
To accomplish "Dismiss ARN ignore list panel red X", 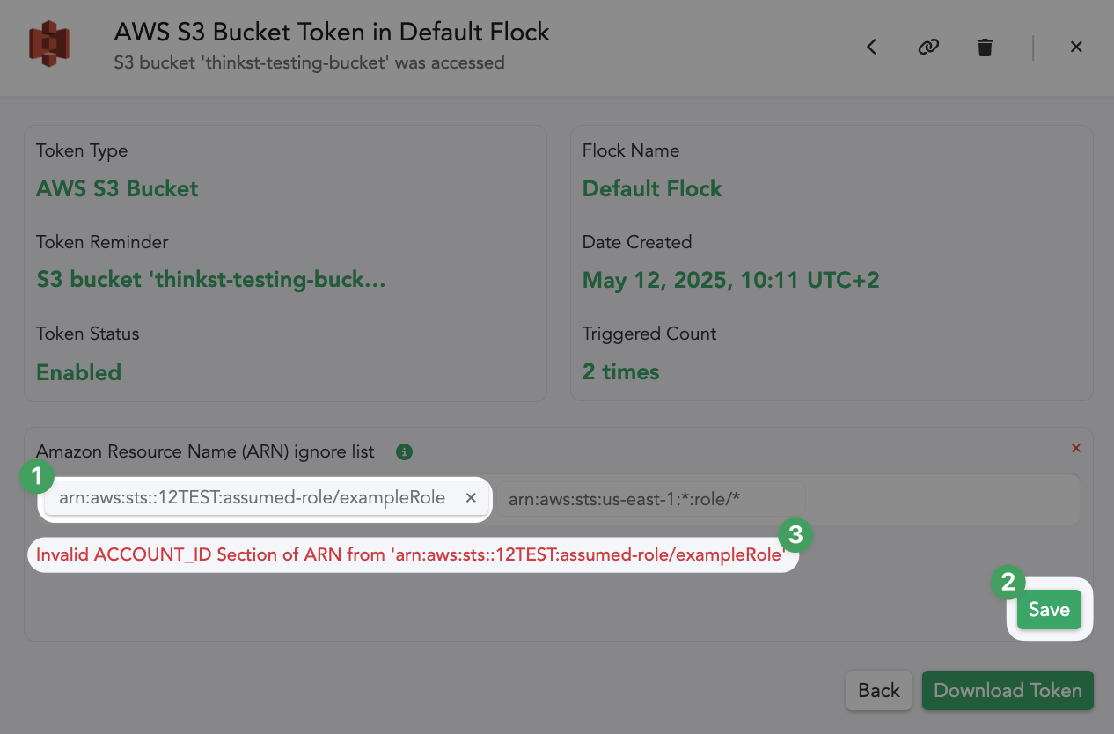I will pyautogui.click(x=1075, y=448).
